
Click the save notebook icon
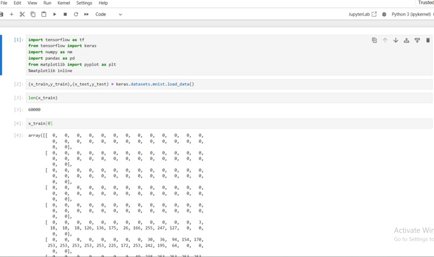pyautogui.click(x=2, y=15)
